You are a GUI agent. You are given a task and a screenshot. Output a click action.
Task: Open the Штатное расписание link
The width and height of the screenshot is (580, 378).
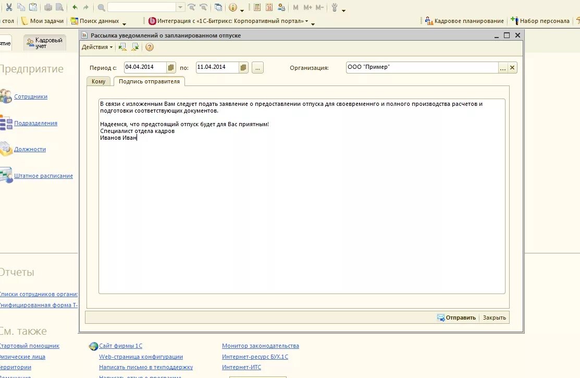tap(43, 176)
